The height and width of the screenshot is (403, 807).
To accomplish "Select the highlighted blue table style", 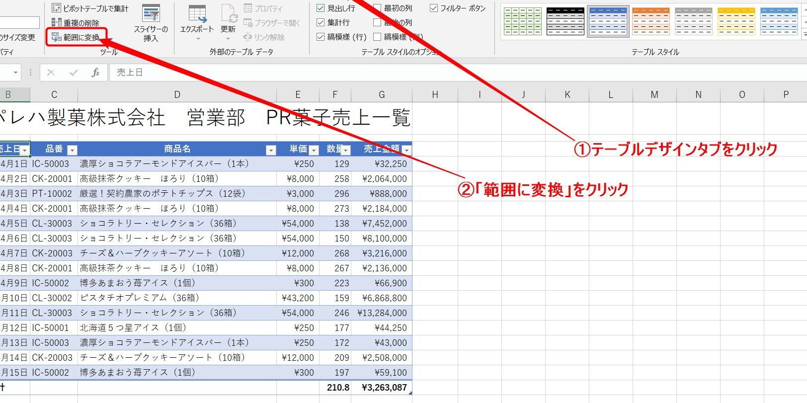I will pyautogui.click(x=608, y=21).
